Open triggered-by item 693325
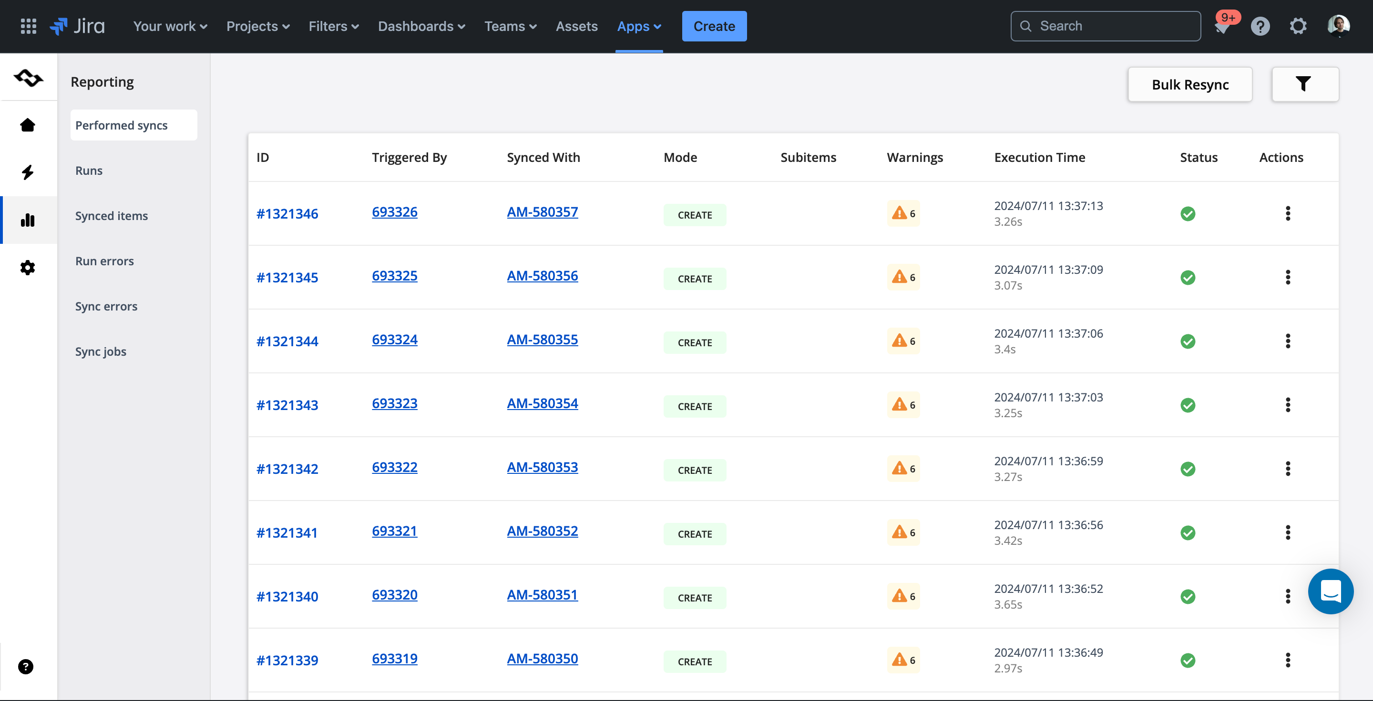The height and width of the screenshot is (701, 1373). click(394, 276)
